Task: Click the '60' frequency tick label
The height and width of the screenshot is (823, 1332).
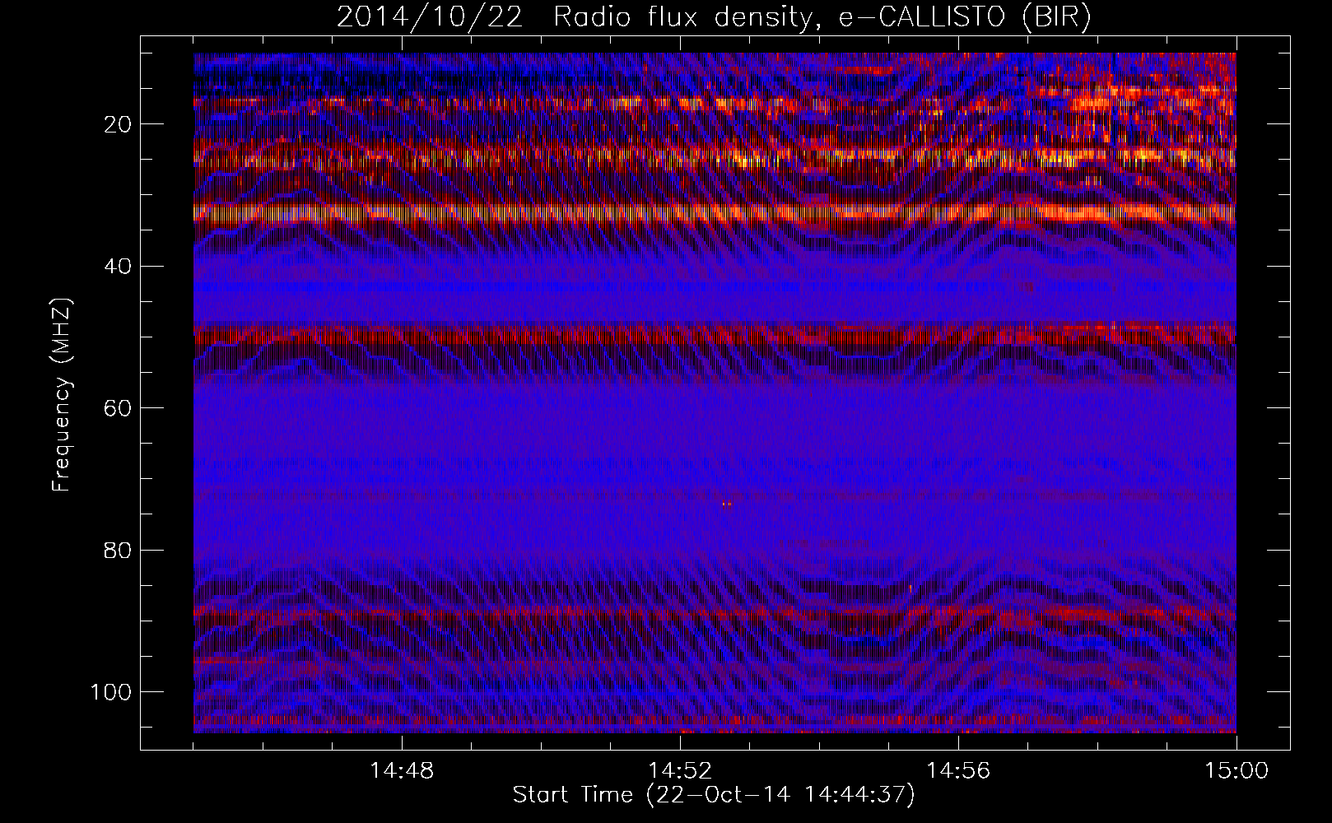Action: 116,408
